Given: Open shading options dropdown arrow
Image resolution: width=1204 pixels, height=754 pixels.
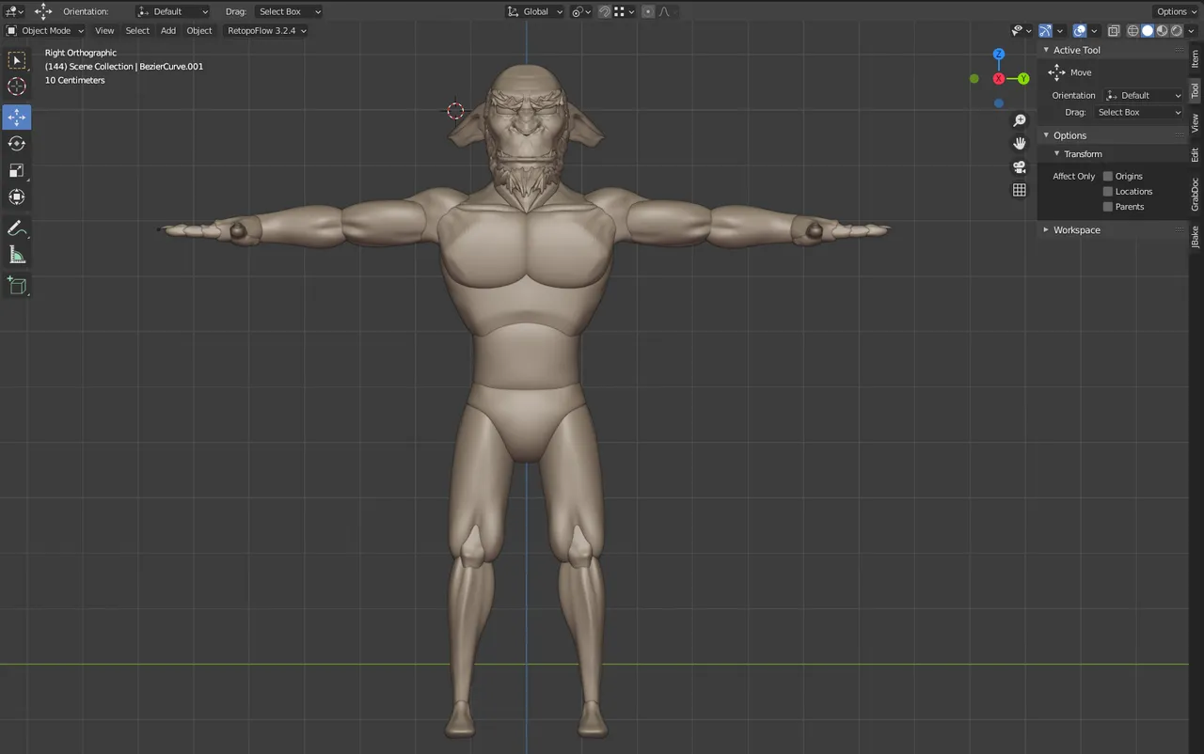Looking at the screenshot, I should (1192, 31).
